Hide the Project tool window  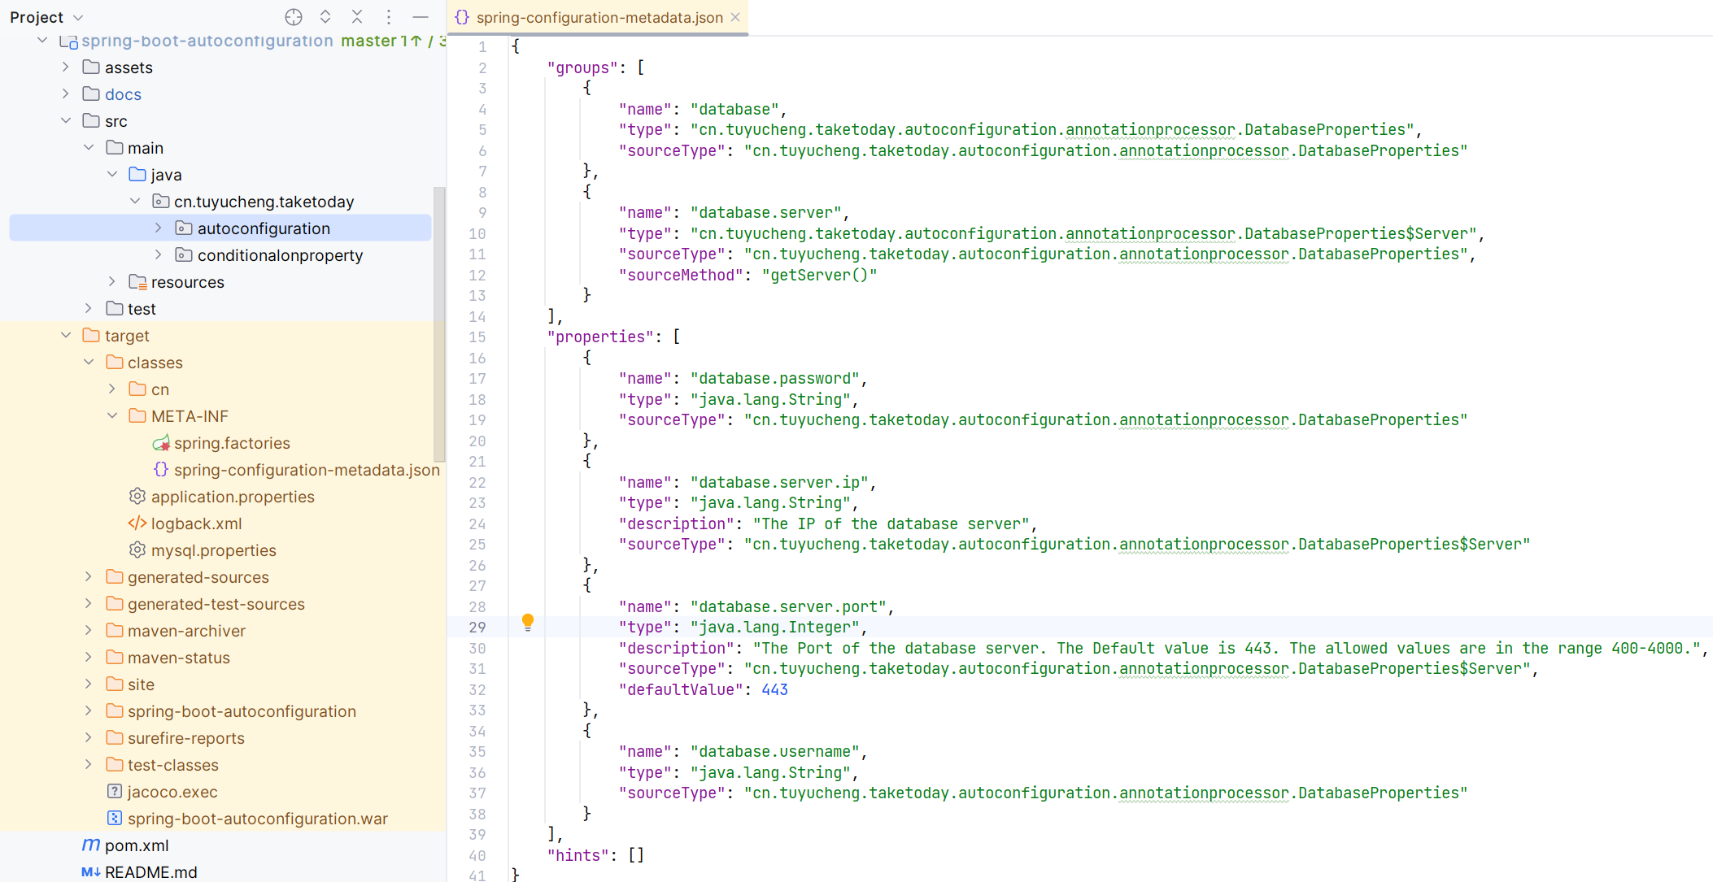tap(421, 17)
